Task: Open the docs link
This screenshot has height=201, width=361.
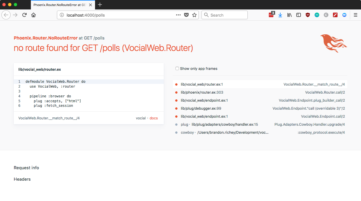Action: click(154, 118)
